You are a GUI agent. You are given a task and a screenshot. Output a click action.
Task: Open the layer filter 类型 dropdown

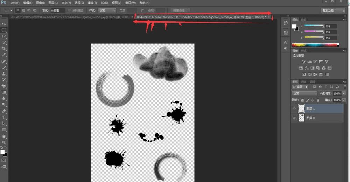(x=300, y=87)
